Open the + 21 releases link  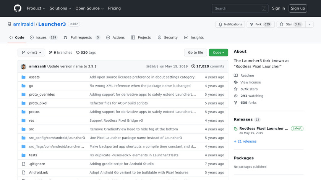245,141
